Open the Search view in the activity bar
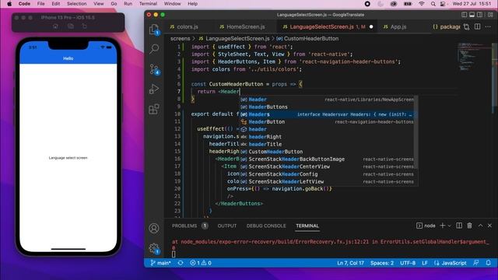This screenshot has width=498, height=280. coord(154,48)
